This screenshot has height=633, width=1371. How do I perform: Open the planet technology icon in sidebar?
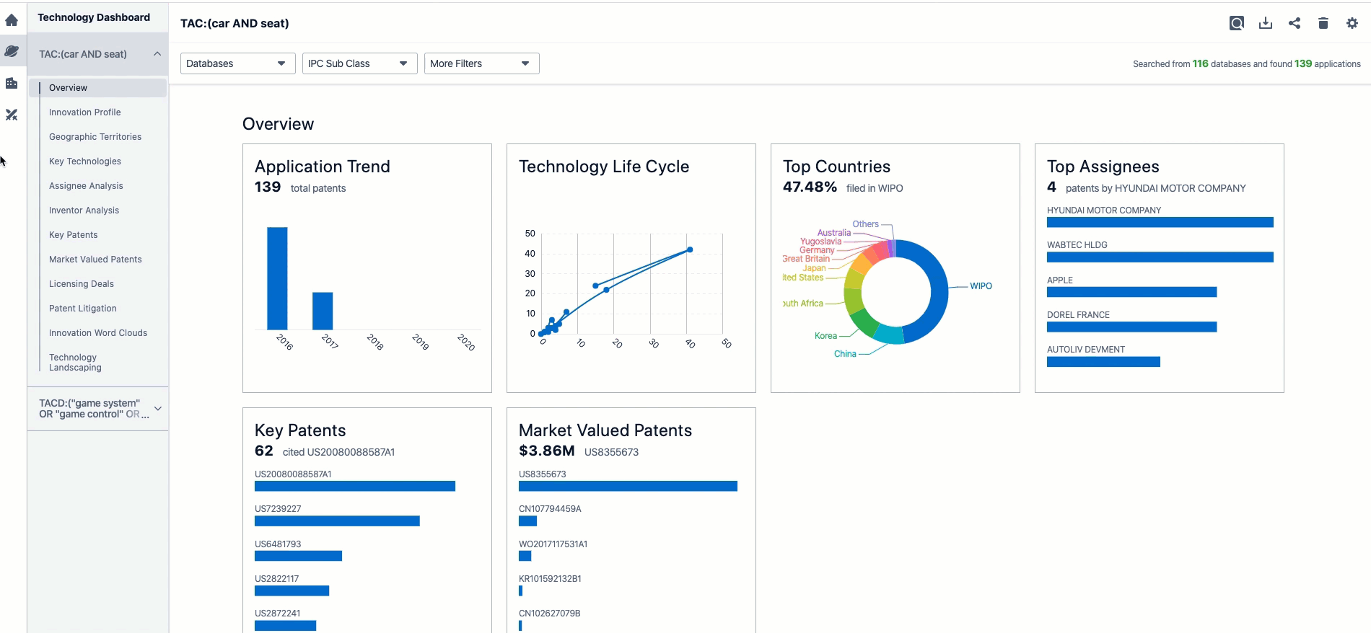click(12, 51)
